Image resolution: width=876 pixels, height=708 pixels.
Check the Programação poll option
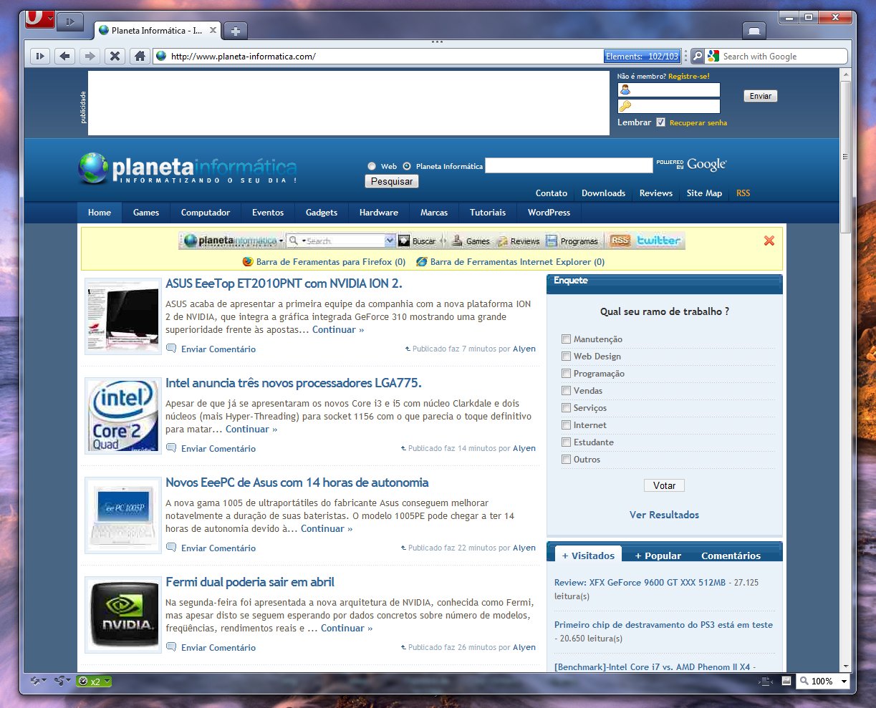point(566,374)
